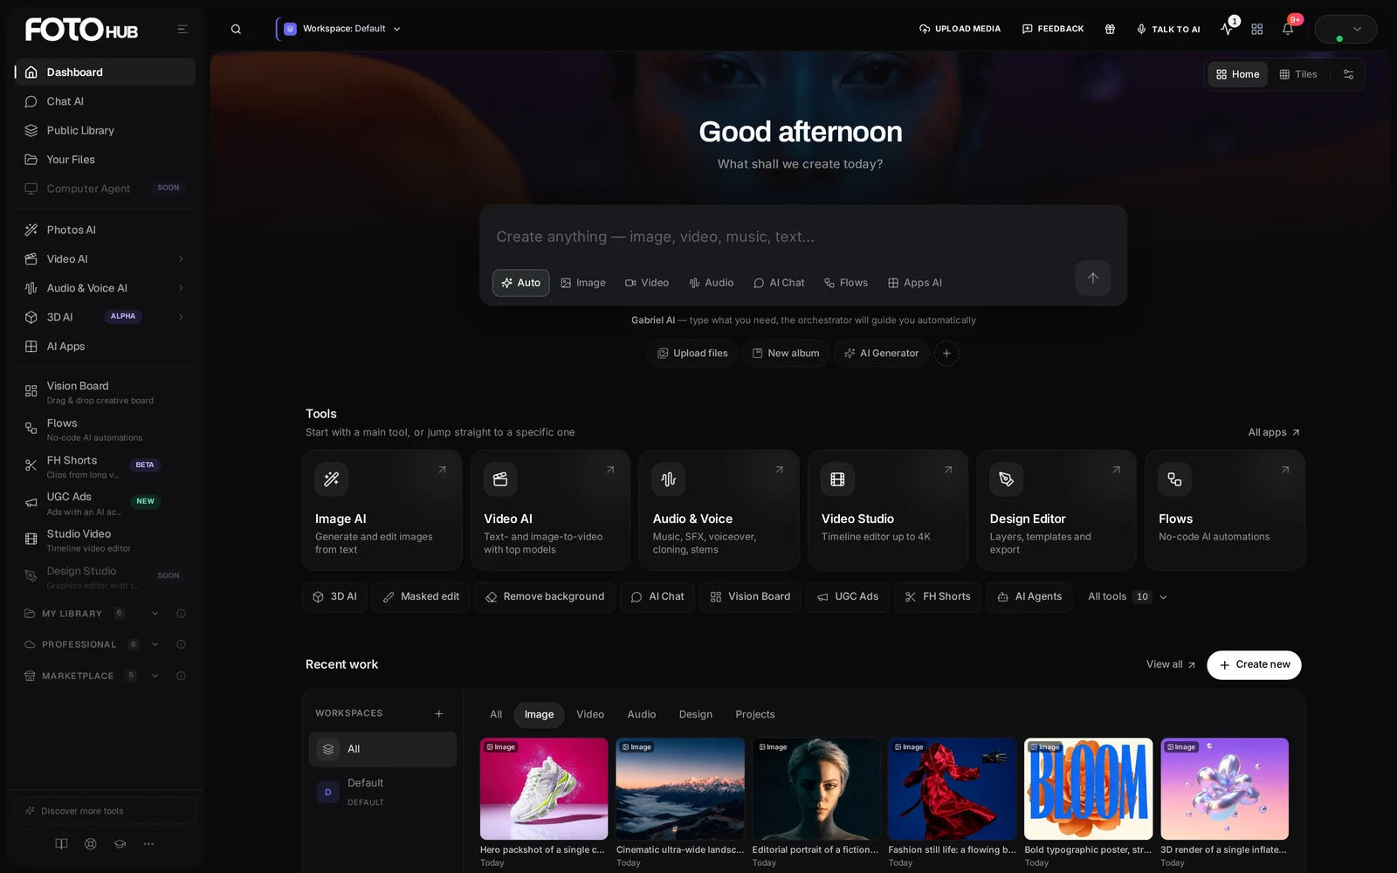Open BLOOM typographic poster thumbnail
1397x873 pixels.
tap(1088, 789)
